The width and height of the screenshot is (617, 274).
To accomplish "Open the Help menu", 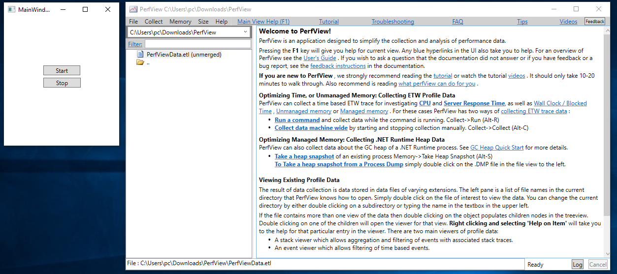I will coord(222,22).
